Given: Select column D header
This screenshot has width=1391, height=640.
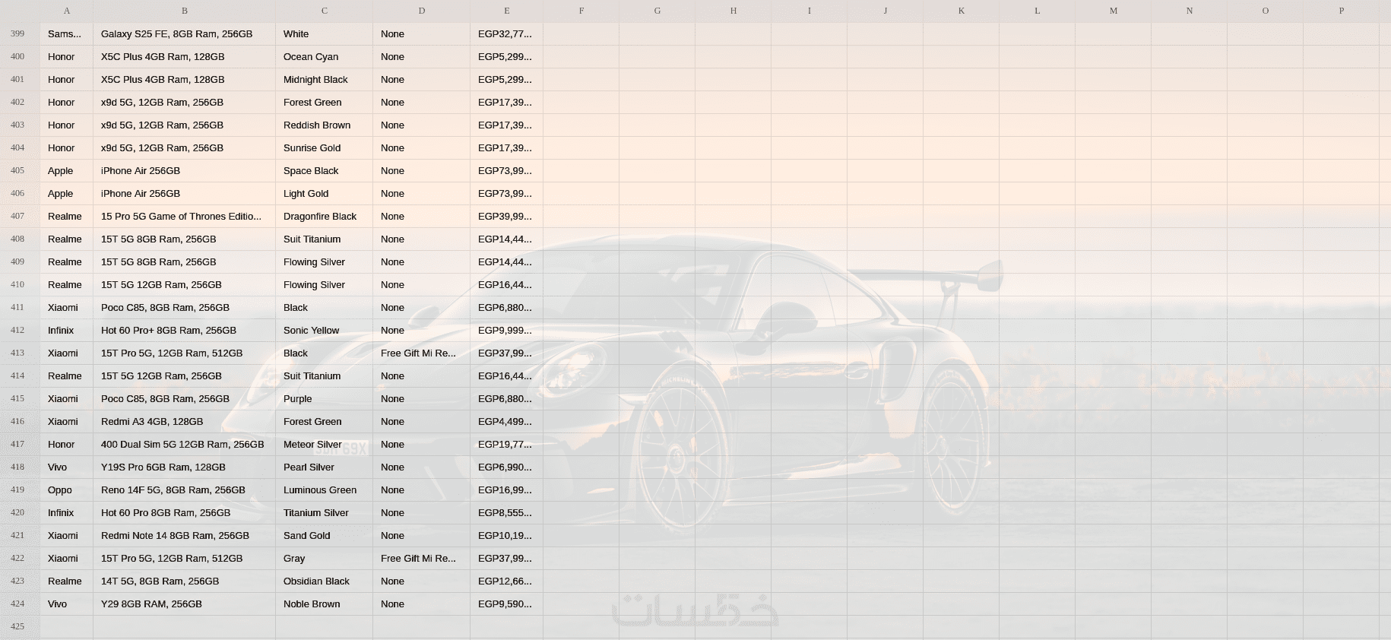Looking at the screenshot, I should (422, 11).
